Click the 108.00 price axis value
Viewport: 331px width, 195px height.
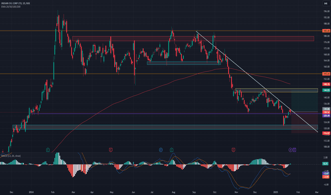coord(326,147)
